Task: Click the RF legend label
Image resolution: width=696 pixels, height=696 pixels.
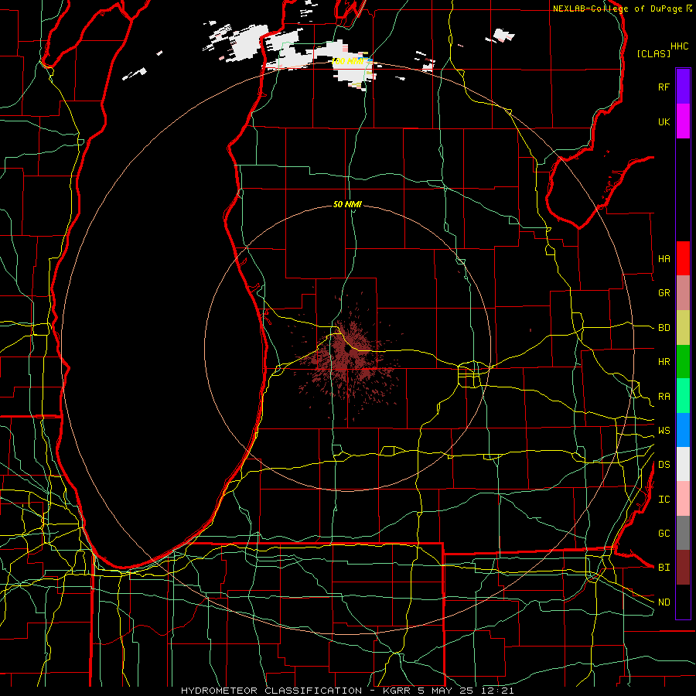Action: (664, 87)
